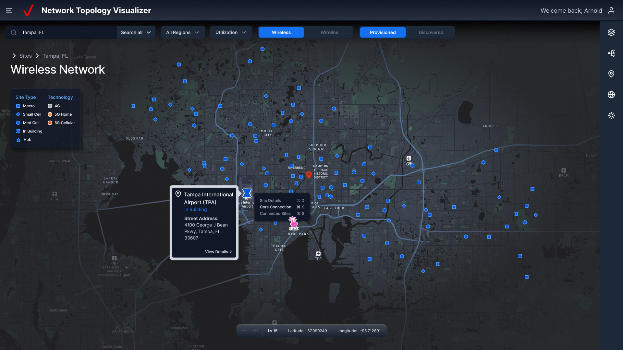Click the Wireless Network heading

(x=58, y=69)
